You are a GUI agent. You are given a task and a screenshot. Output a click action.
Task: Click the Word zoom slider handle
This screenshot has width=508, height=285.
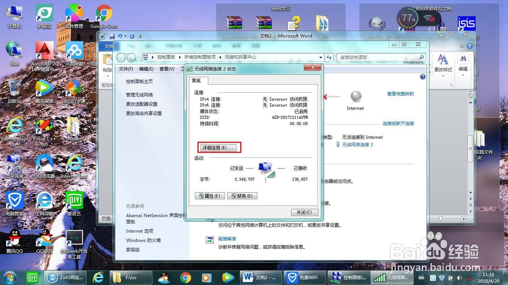440,219
